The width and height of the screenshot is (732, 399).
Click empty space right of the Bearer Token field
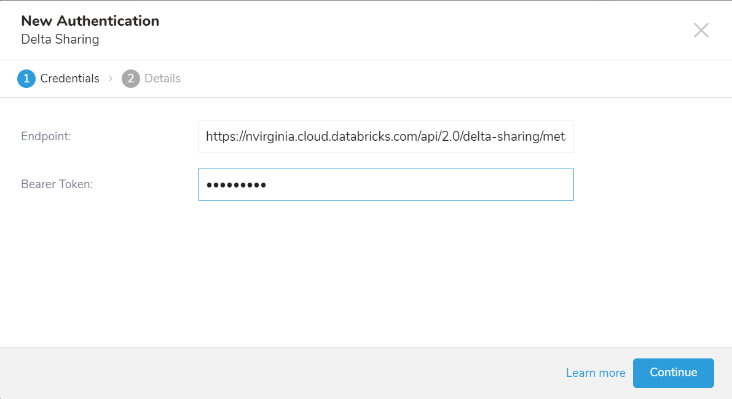coord(651,184)
